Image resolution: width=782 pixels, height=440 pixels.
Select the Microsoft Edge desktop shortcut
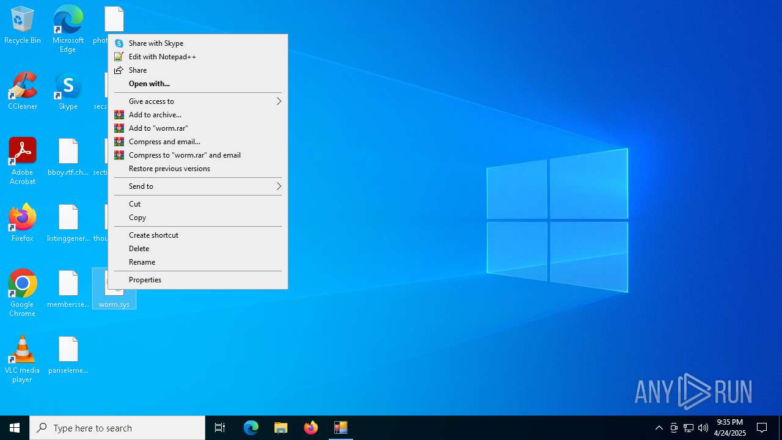[68, 29]
